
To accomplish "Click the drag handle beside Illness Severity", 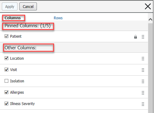I will pyautogui.click(x=143, y=104).
